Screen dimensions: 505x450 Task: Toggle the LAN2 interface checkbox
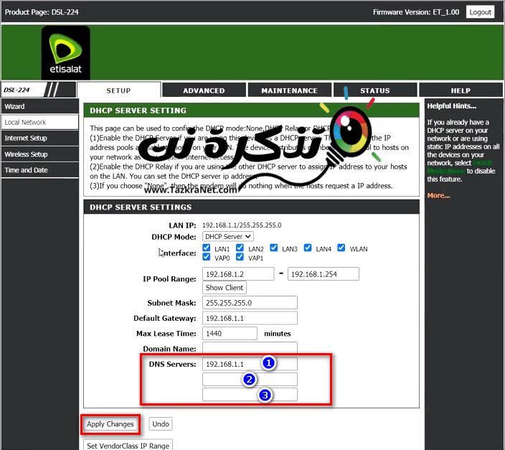[x=240, y=248]
